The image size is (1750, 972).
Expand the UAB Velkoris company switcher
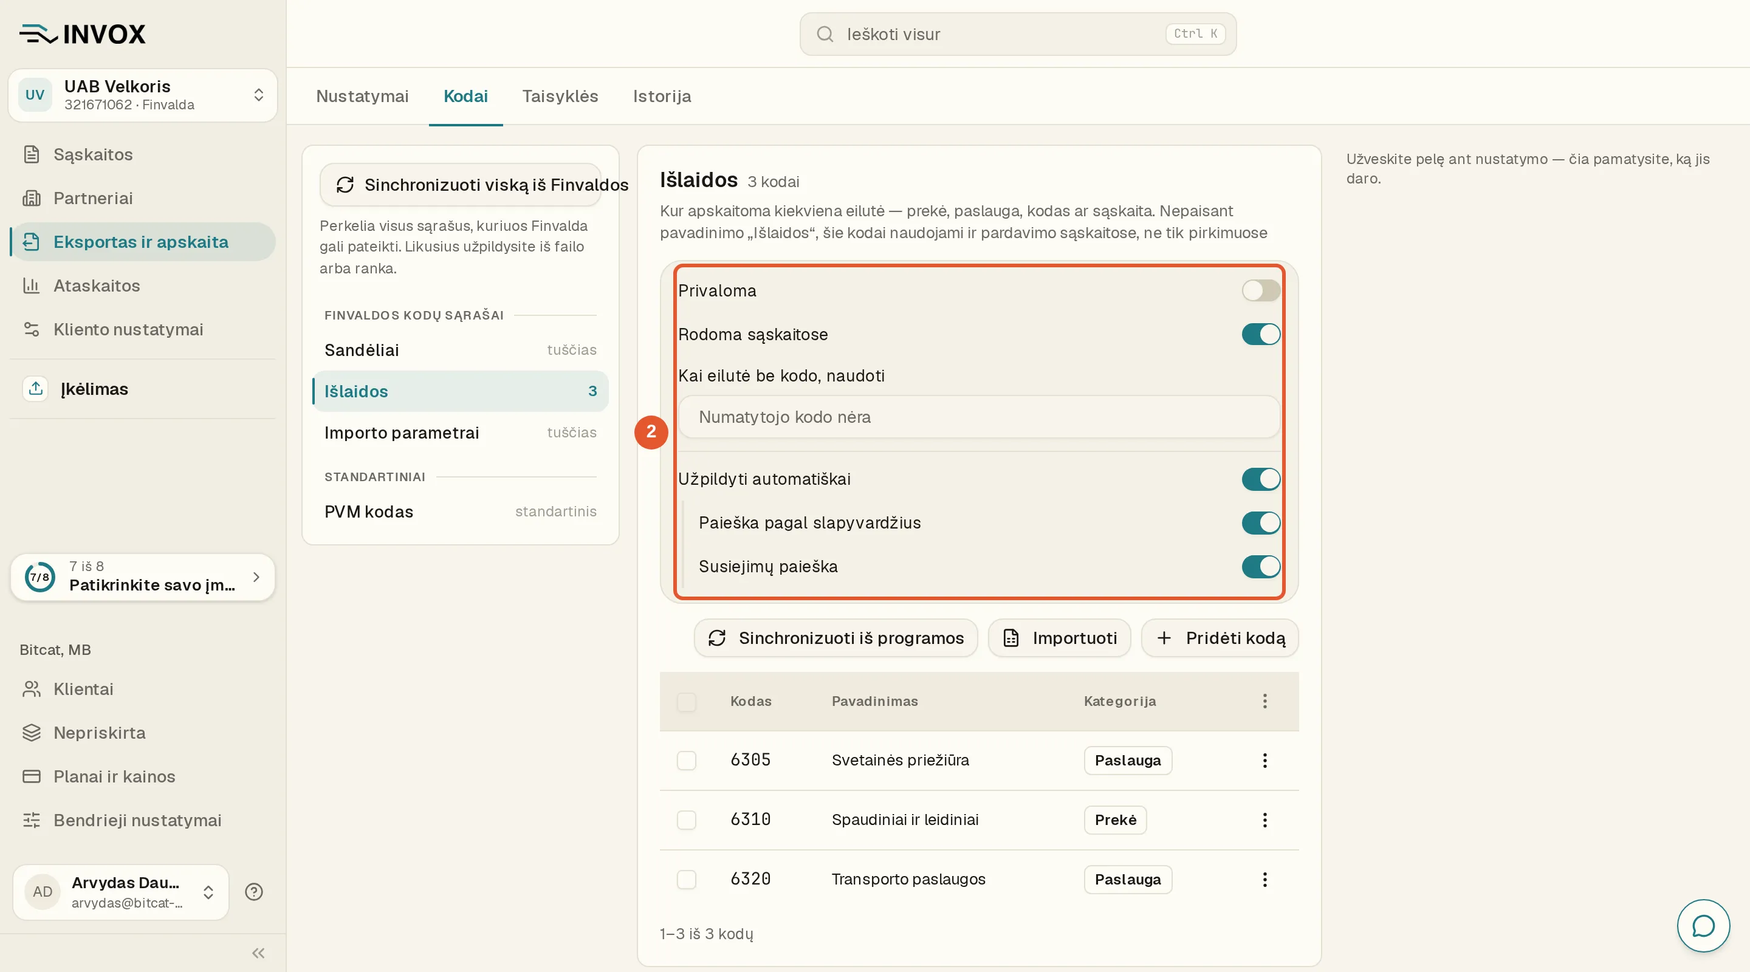click(143, 95)
